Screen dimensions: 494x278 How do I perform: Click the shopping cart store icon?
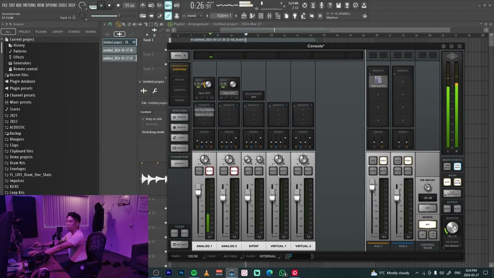320,16
